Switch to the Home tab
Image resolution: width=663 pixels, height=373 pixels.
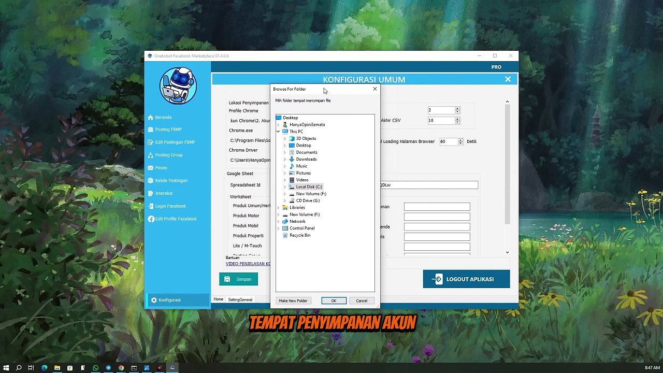219,299
